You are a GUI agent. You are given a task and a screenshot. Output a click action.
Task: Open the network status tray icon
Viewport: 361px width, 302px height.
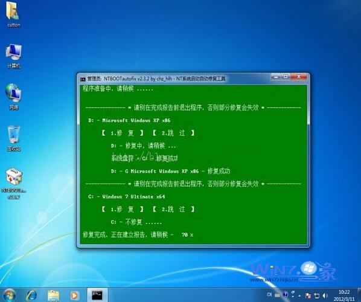(x=317, y=296)
